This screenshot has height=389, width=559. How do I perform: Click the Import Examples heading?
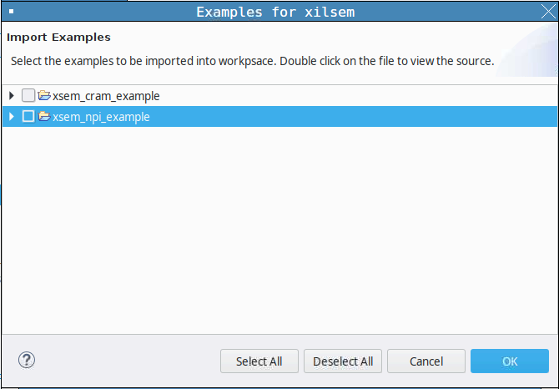(x=58, y=38)
